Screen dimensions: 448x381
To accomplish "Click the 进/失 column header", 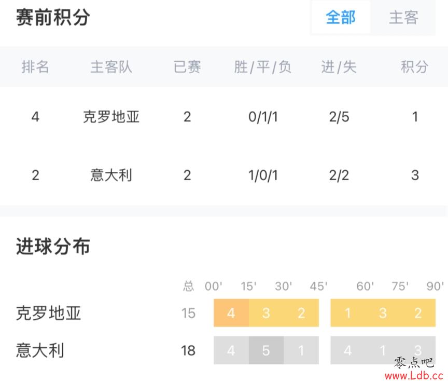I will (x=339, y=67).
